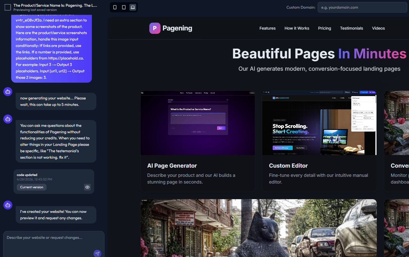Image resolution: width=409 pixels, height=257 pixels.
Task: Switch preview to tablet device view
Action: coord(124,7)
